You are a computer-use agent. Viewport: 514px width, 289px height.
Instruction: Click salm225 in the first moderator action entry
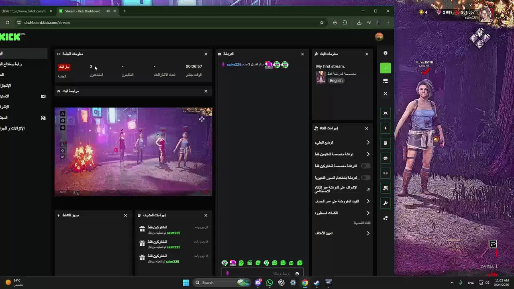click(173, 233)
